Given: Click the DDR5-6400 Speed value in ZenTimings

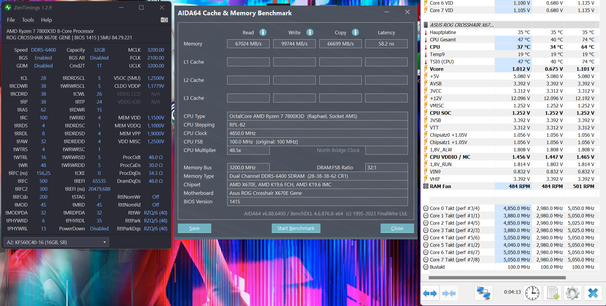Looking at the screenshot, I should click(x=43, y=50).
